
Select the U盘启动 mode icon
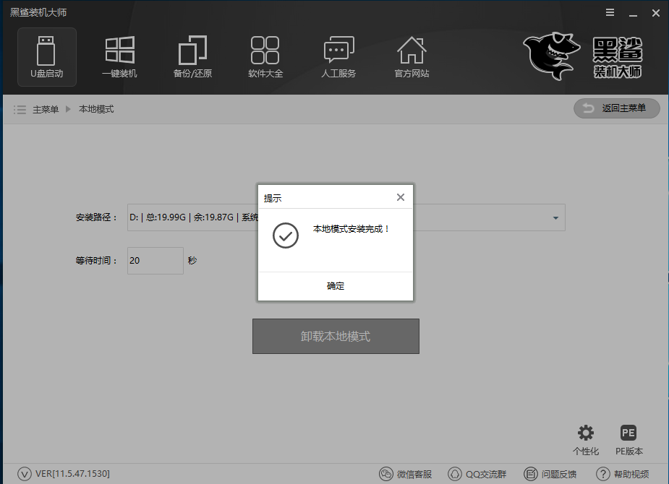(46, 56)
